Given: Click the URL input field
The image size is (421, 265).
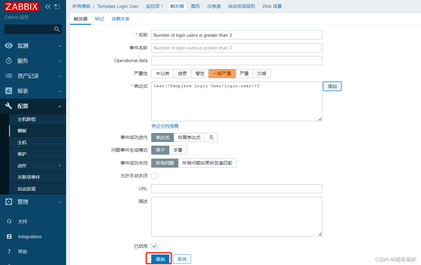Looking at the screenshot, I should click(237, 188).
